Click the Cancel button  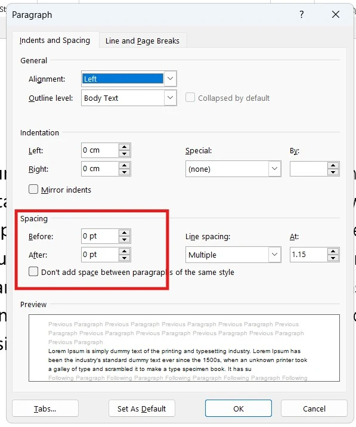coord(314,409)
